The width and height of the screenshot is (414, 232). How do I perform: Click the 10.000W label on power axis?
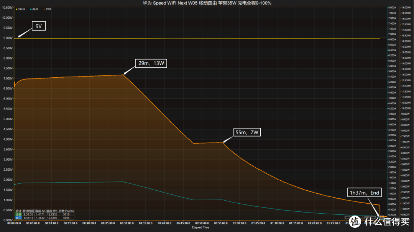(406, 108)
